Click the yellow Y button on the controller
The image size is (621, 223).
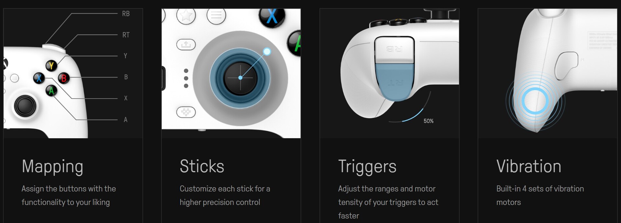pos(51,66)
